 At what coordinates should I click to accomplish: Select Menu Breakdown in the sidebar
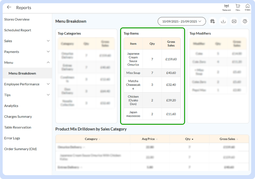pos(22,73)
